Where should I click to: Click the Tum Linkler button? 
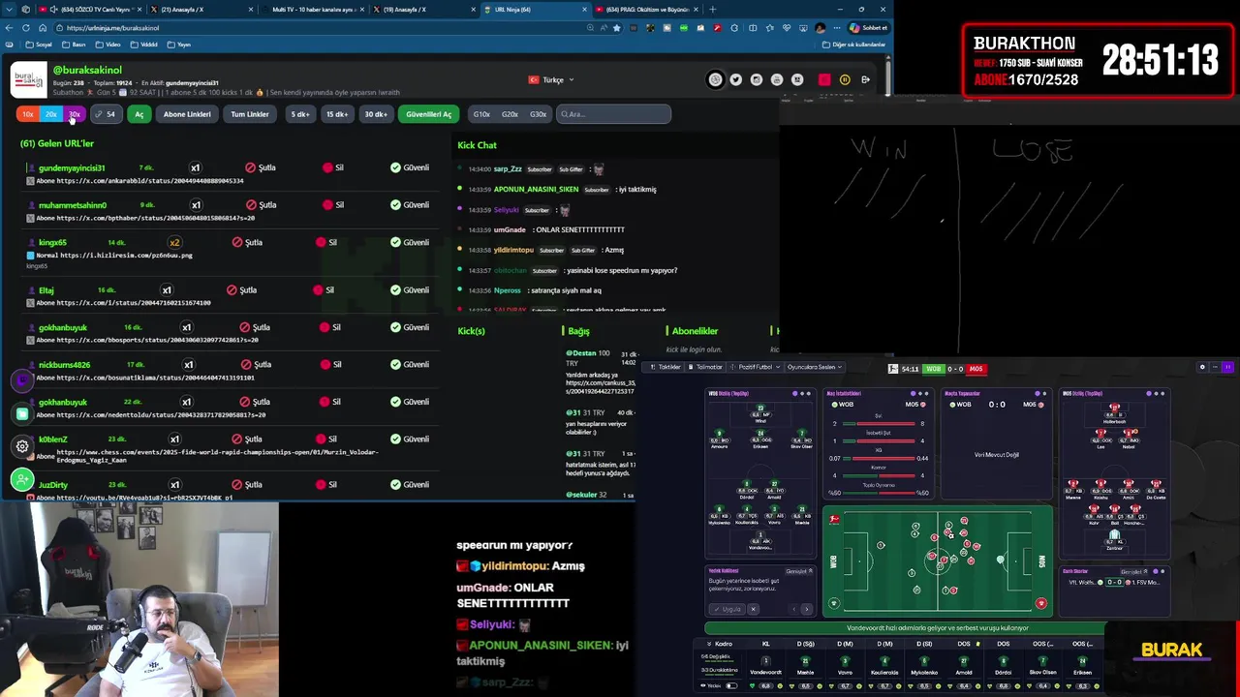pos(250,114)
